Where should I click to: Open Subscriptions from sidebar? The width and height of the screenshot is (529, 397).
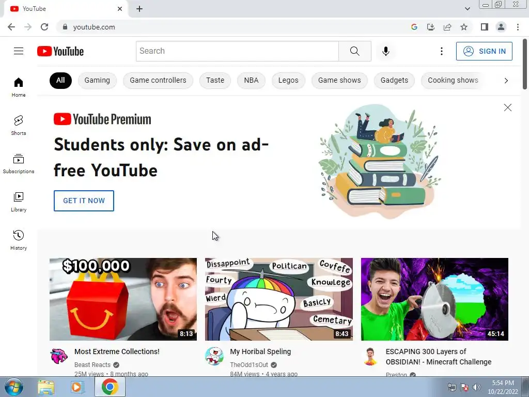coord(19,163)
